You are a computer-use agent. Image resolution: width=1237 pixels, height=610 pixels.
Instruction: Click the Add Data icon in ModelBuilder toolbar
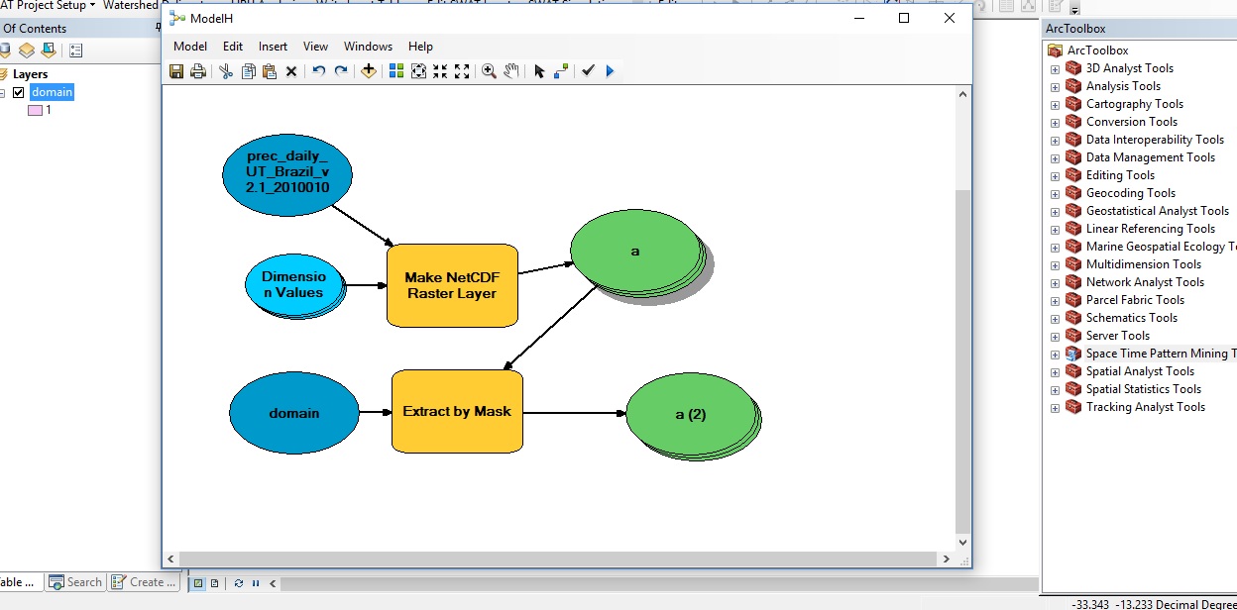(369, 71)
